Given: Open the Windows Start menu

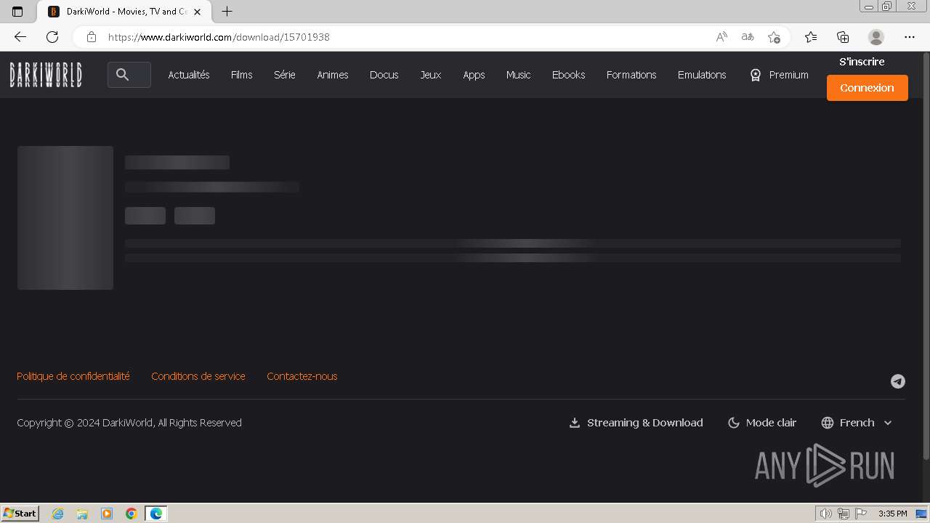Looking at the screenshot, I should (20, 514).
